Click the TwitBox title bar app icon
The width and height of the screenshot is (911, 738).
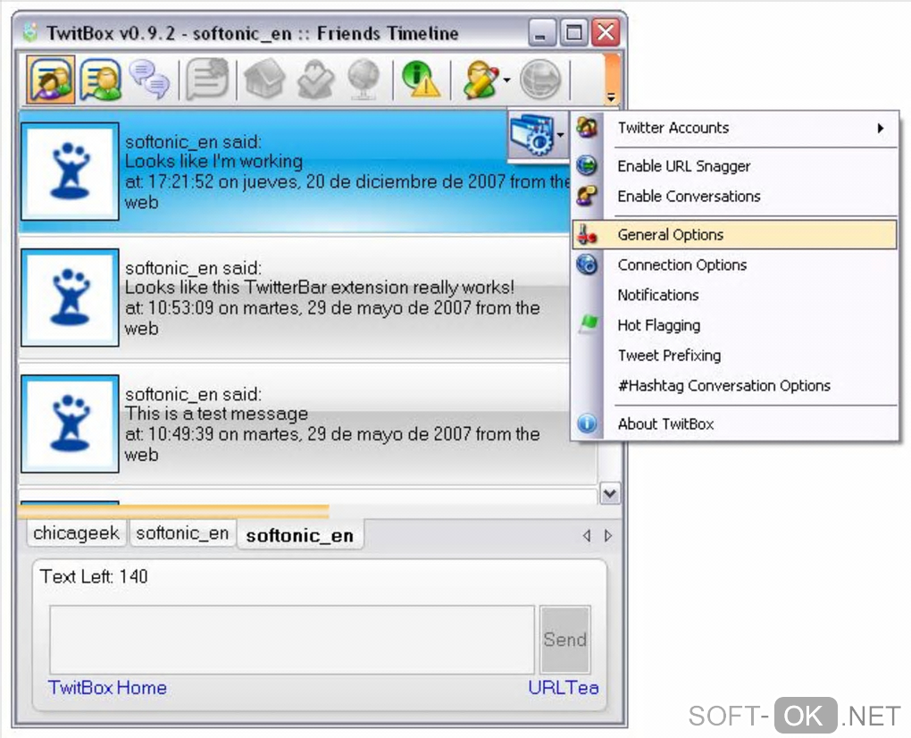tap(30, 32)
